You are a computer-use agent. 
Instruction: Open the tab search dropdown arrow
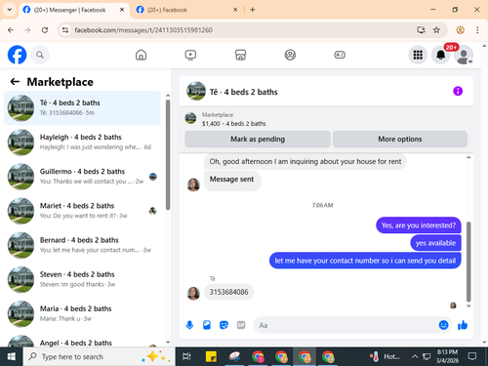click(10, 10)
